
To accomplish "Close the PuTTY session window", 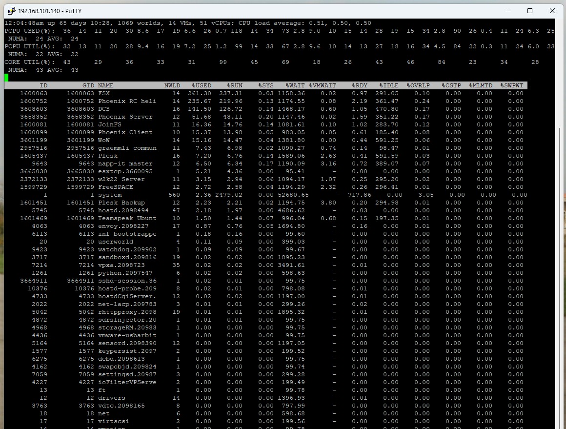I will point(552,11).
